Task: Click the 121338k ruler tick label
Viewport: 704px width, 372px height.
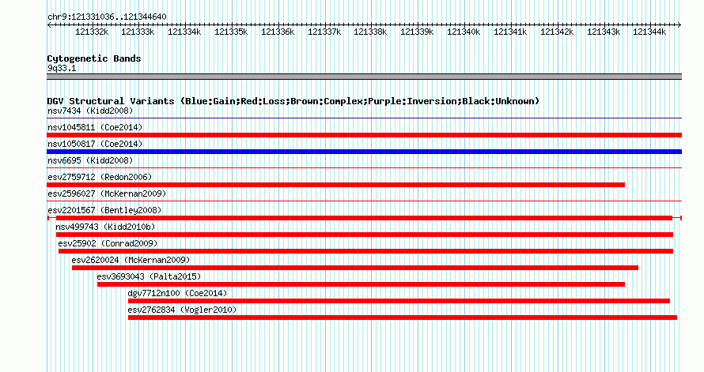Action: click(370, 32)
